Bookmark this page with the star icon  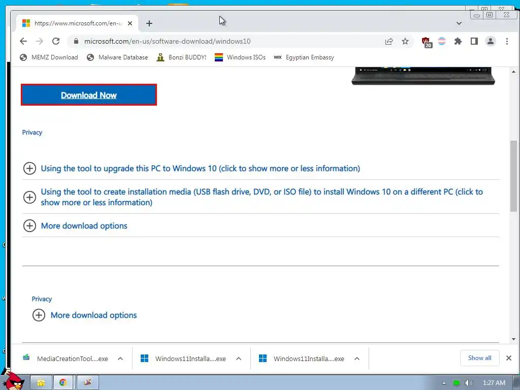(405, 41)
